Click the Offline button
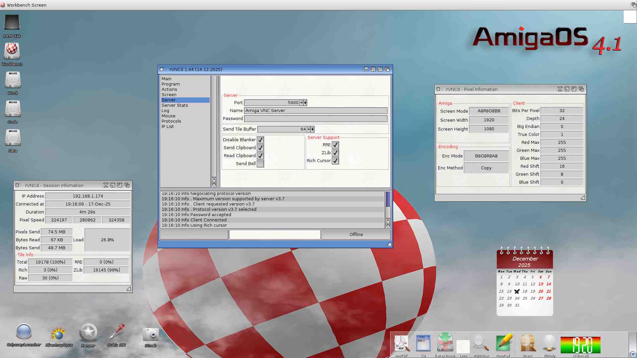The width and height of the screenshot is (637, 358). tap(356, 235)
